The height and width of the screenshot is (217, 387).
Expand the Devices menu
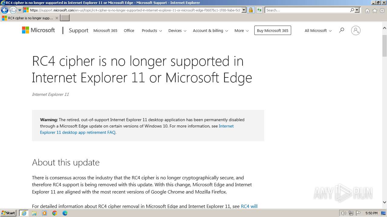tap(177, 30)
